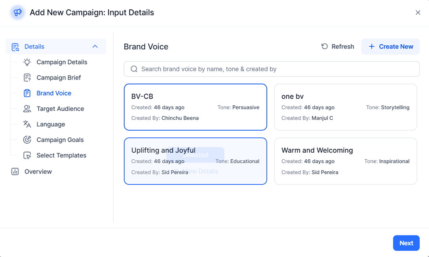Go to the Campaign Brief step

coord(59,78)
